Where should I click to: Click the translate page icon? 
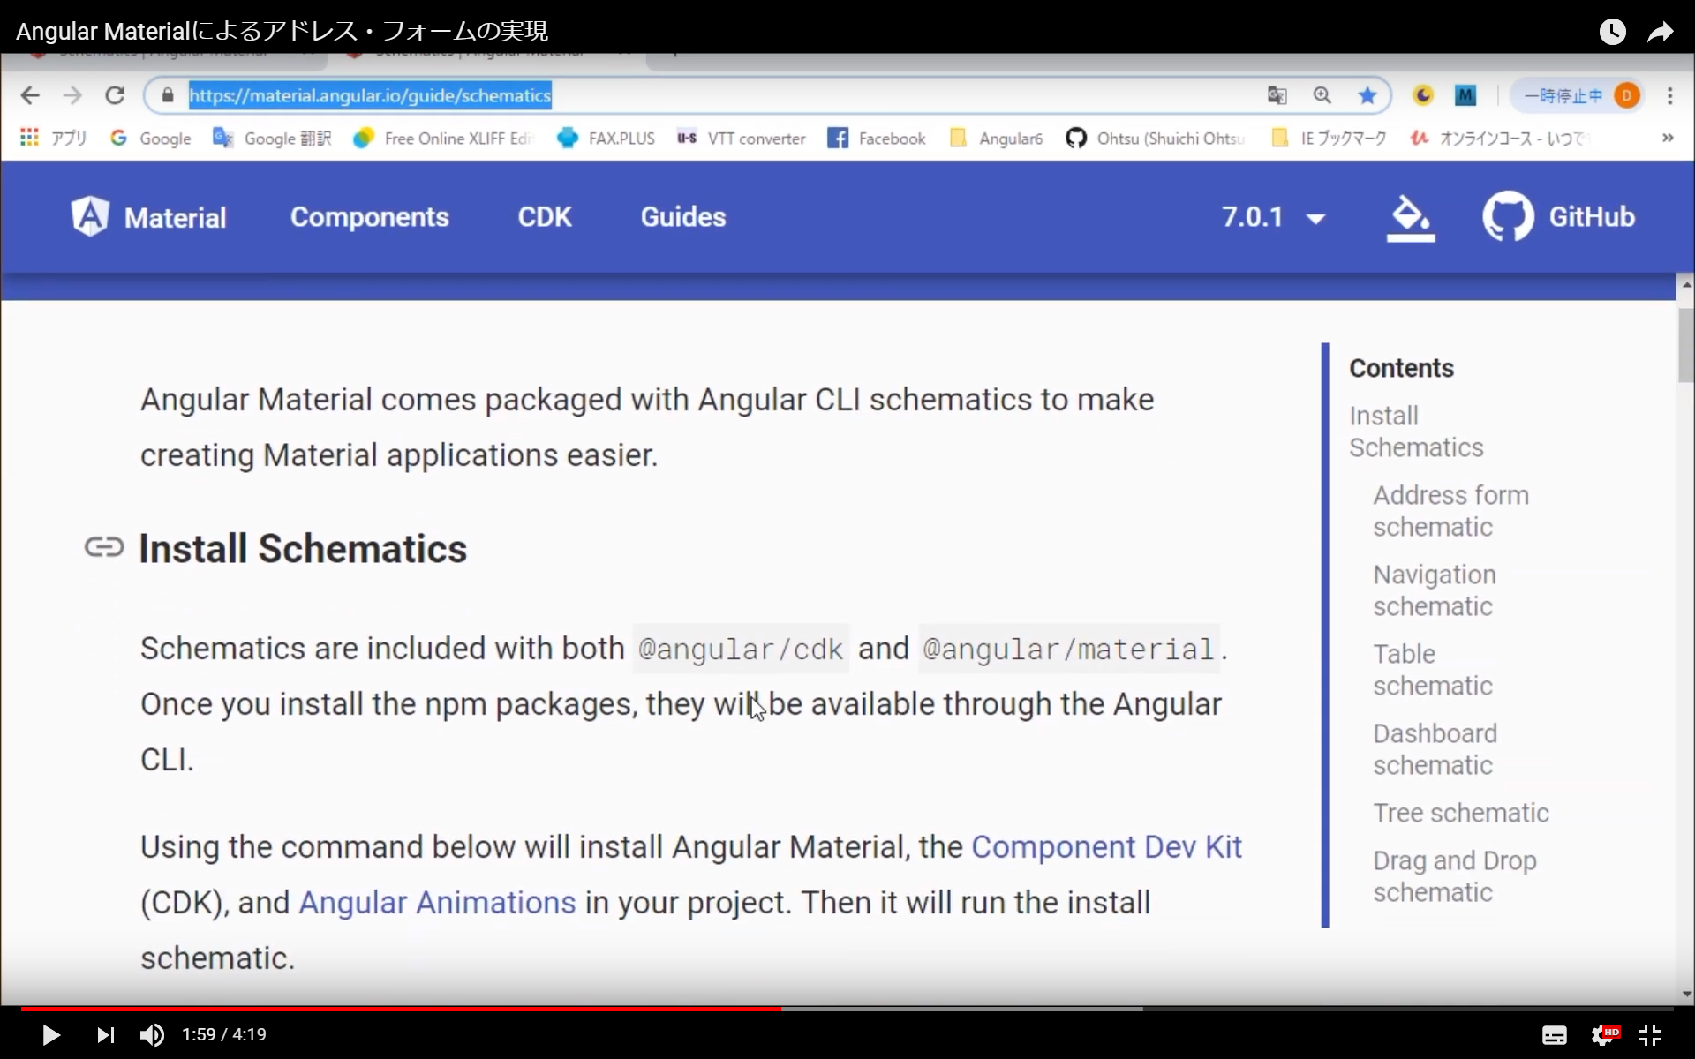(1277, 95)
